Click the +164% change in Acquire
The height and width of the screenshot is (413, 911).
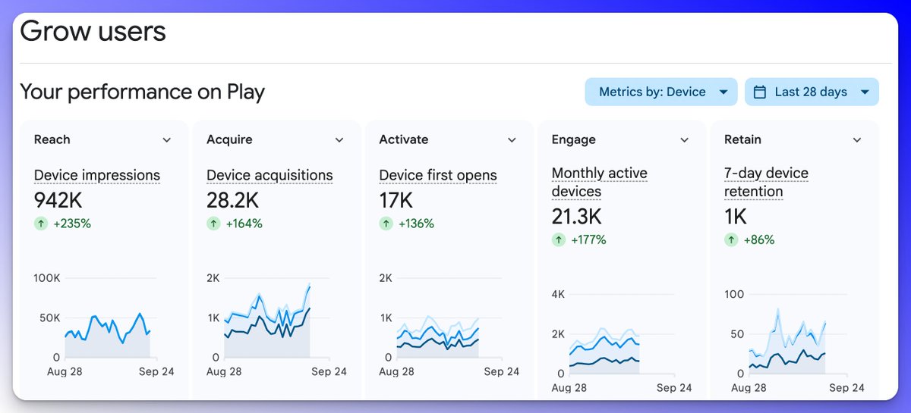click(244, 224)
